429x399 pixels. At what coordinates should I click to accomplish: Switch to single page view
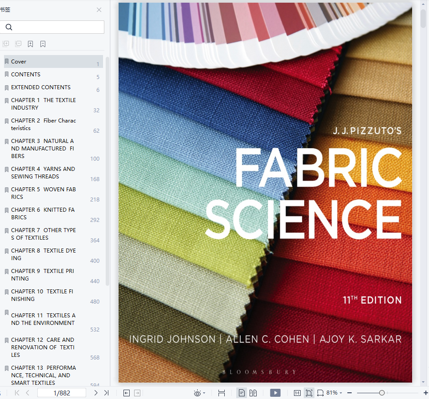[x=242, y=393]
